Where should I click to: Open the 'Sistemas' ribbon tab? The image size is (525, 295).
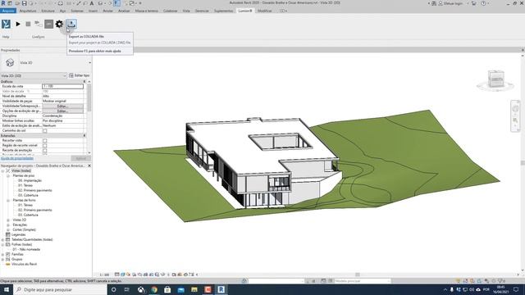pyautogui.click(x=76, y=11)
